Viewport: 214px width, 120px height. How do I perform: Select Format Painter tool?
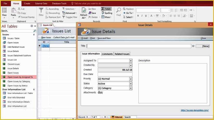pos(26,17)
